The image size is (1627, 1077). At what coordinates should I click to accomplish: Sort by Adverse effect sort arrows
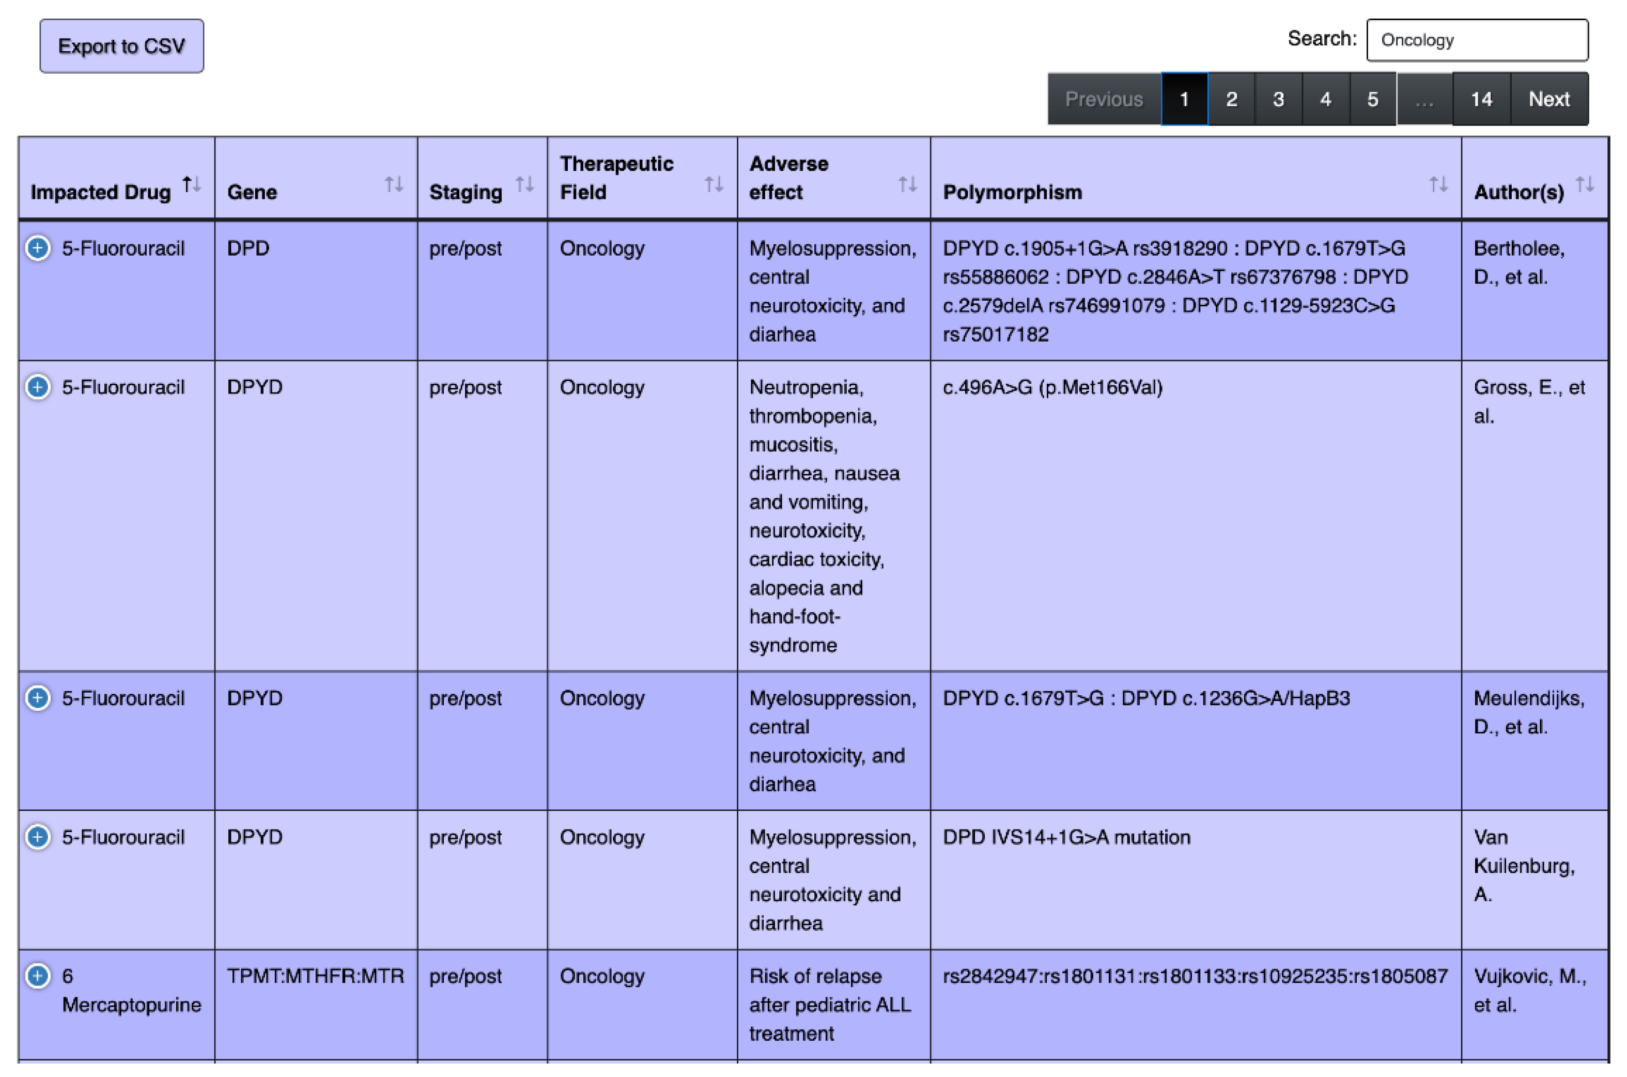pyautogui.click(x=908, y=184)
